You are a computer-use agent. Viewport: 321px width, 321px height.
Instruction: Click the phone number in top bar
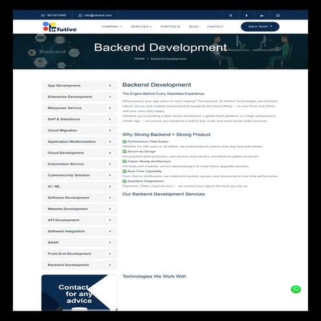[56, 16]
